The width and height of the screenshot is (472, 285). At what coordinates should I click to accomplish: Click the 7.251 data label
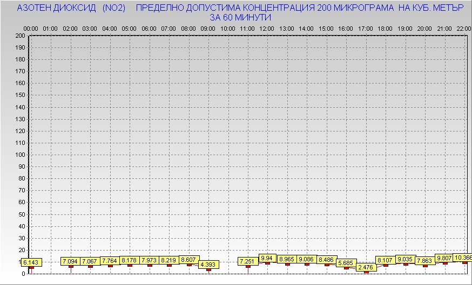(248, 261)
